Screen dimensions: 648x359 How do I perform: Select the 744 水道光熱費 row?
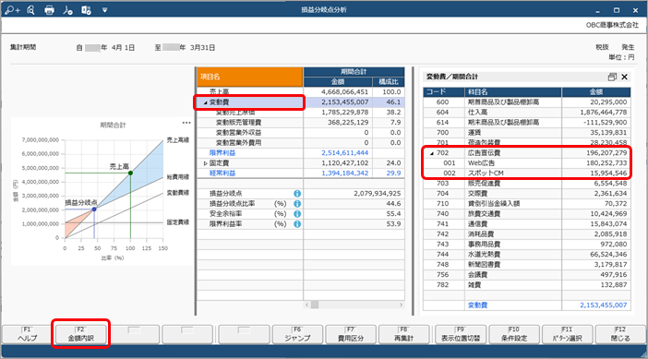tap(527, 255)
